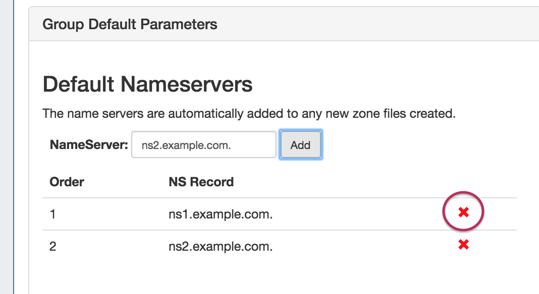This screenshot has width=539, height=294.
Task: Click the NS Record column header
Action: (201, 182)
